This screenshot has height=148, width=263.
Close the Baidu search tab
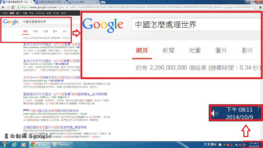click(x=64, y=2)
